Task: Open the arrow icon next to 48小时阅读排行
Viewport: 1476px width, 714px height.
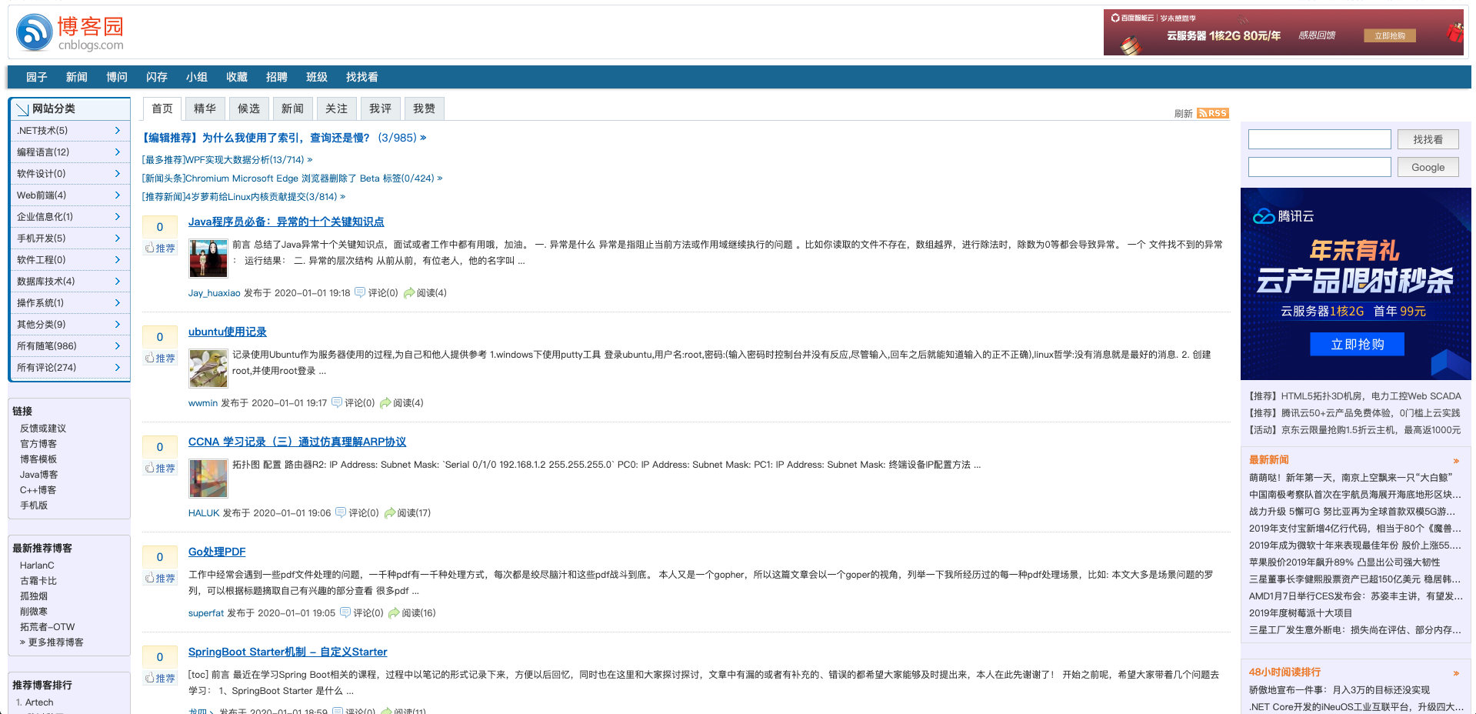Action: click(1456, 672)
